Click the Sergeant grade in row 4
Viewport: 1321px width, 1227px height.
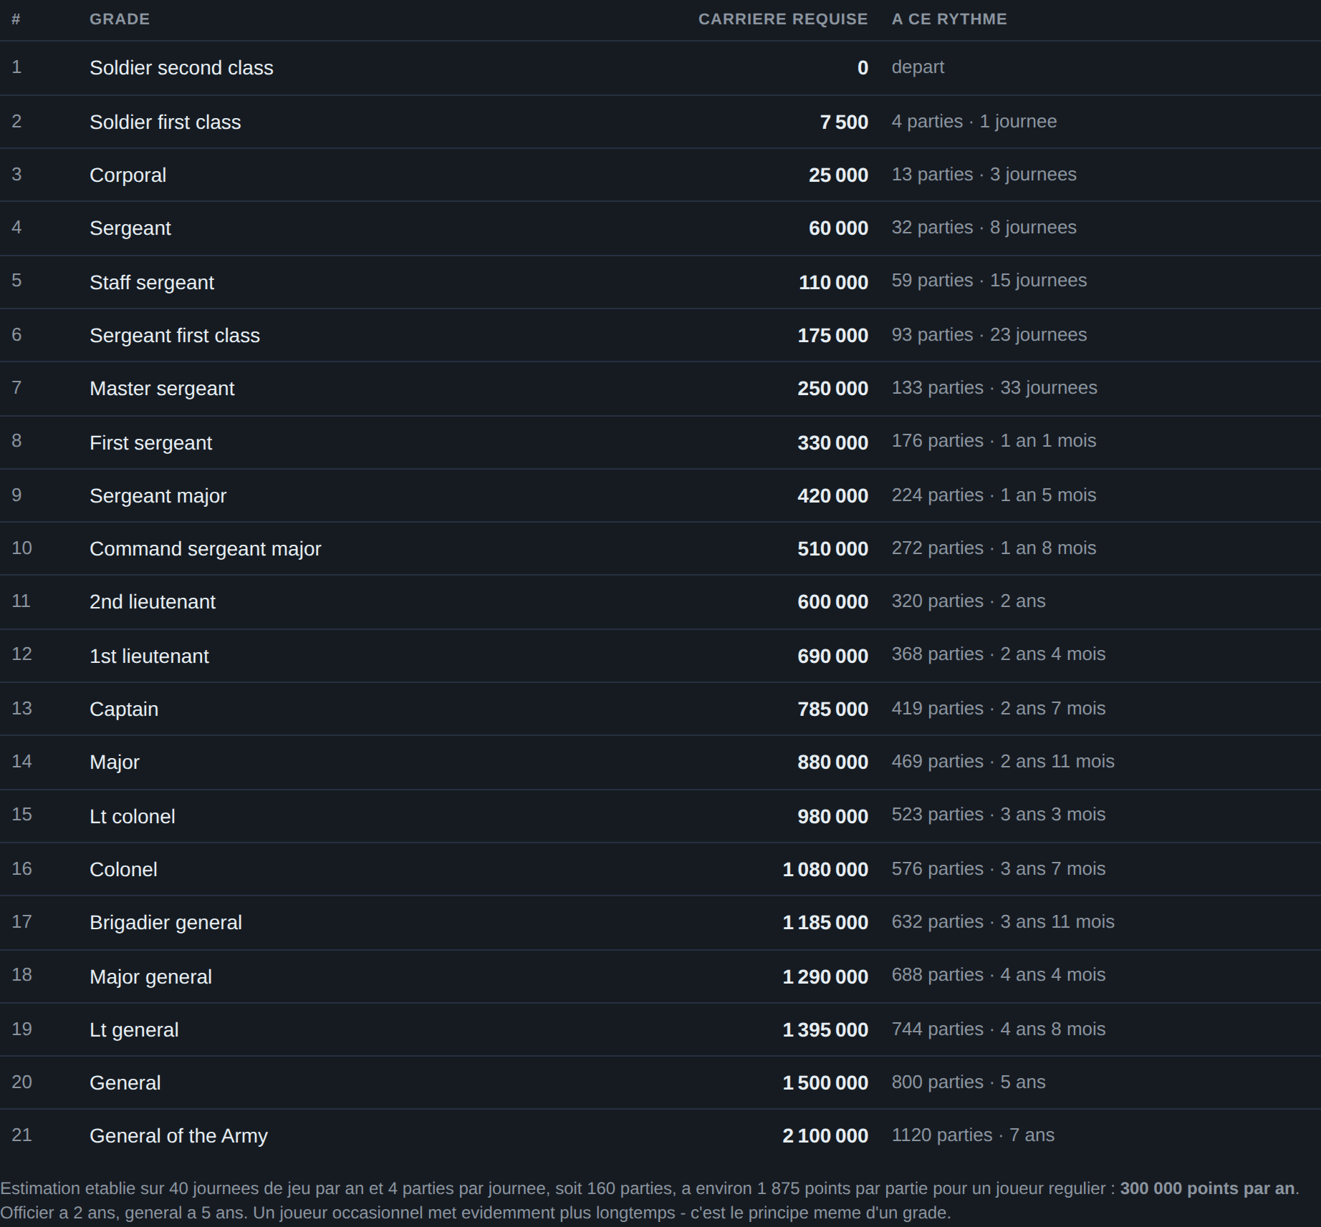(130, 228)
